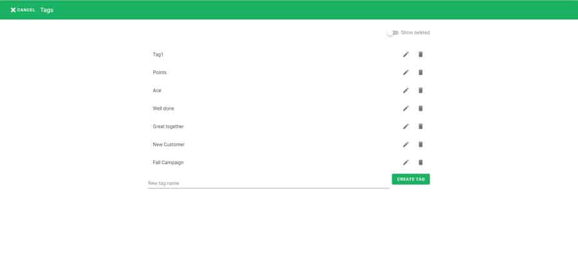Delete the New Customer tag
The width and height of the screenshot is (578, 262).
420,145
